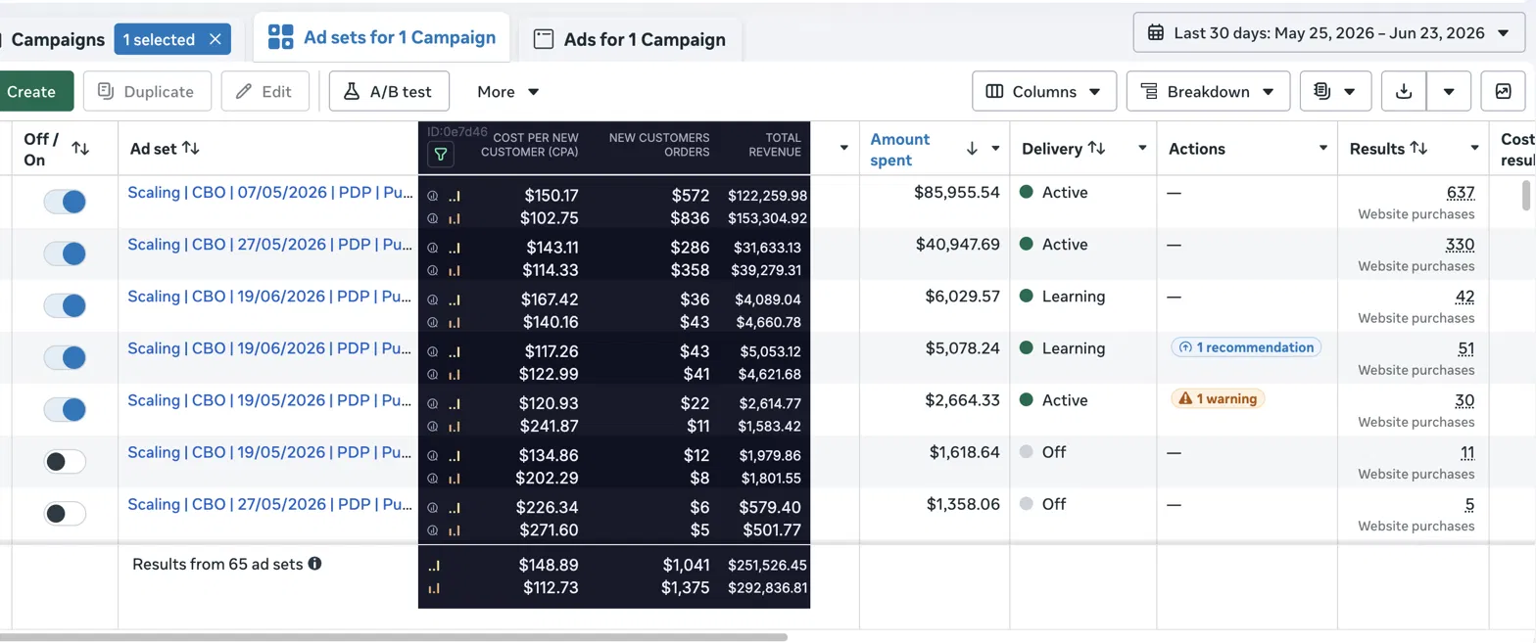The image size is (1536, 643).
Task: Start an A/B test
Action: 388,91
